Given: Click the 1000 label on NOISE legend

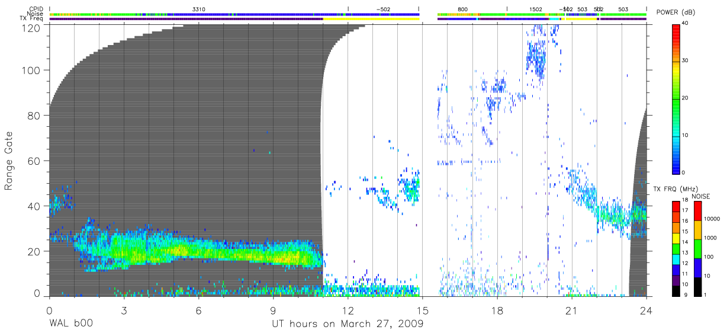Looking at the screenshot, I should 710,238.
